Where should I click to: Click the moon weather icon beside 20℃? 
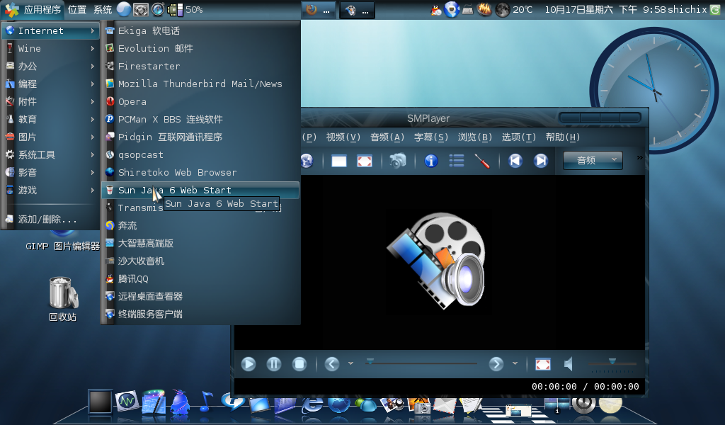[502, 9]
